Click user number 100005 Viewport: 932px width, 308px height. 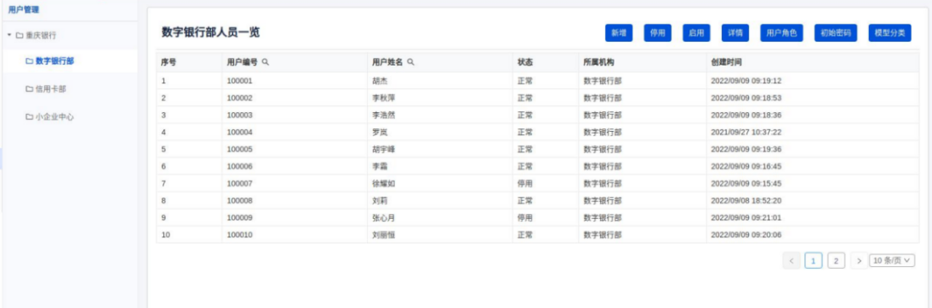(239, 149)
